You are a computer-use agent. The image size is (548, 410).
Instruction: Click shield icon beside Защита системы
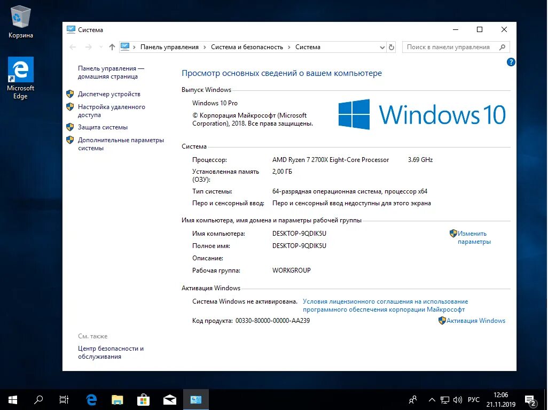[70, 127]
